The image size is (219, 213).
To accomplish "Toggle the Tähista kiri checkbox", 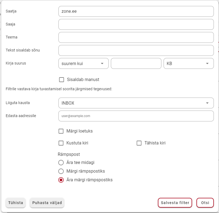I will (x=139, y=143).
